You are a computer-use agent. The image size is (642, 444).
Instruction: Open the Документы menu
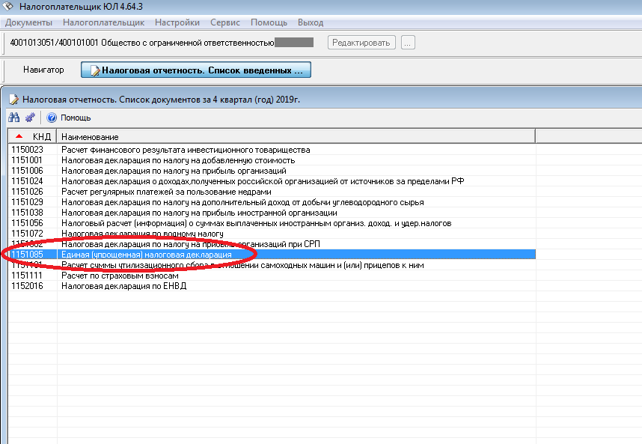click(28, 22)
